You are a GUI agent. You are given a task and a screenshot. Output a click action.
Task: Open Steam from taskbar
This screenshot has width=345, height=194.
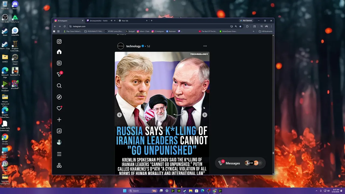184,191
